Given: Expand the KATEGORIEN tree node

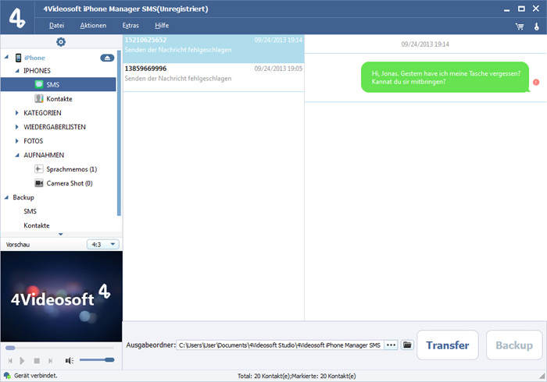Looking at the screenshot, I should point(17,113).
